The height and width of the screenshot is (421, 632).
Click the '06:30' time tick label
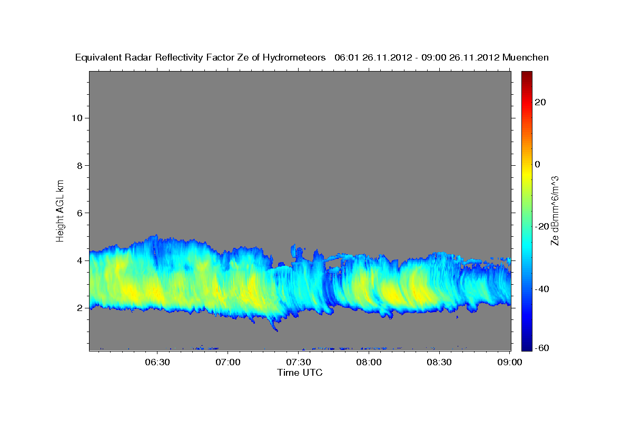(x=157, y=362)
